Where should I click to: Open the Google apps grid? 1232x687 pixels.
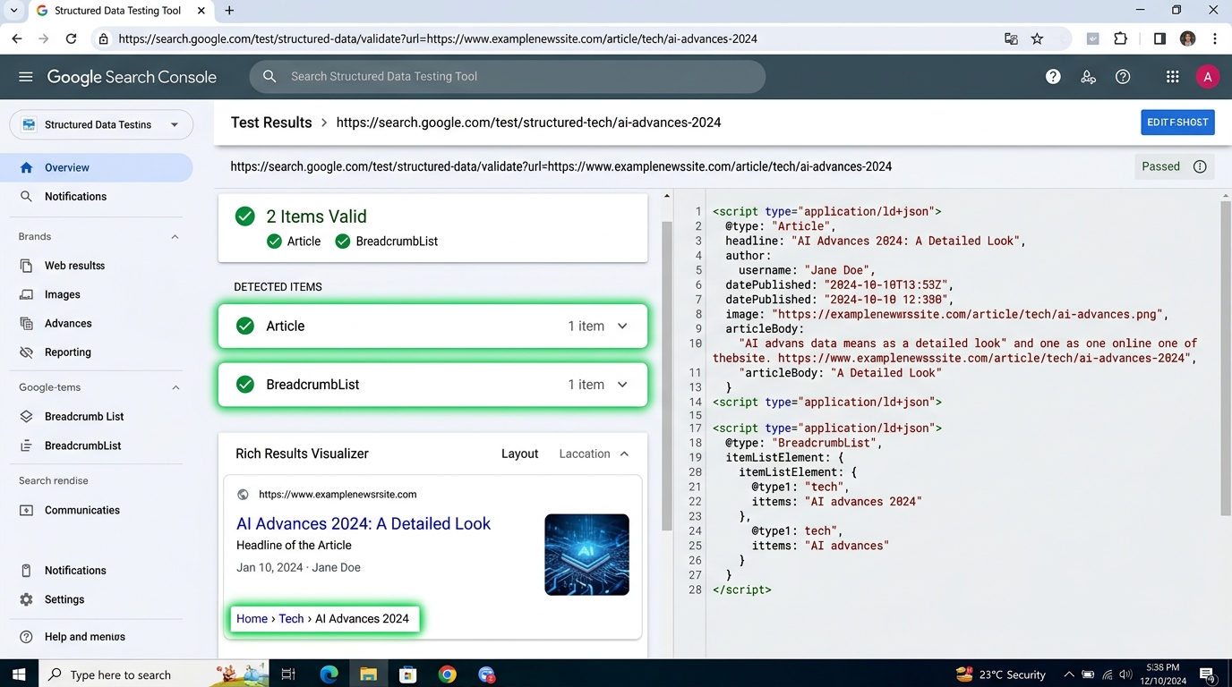point(1172,77)
